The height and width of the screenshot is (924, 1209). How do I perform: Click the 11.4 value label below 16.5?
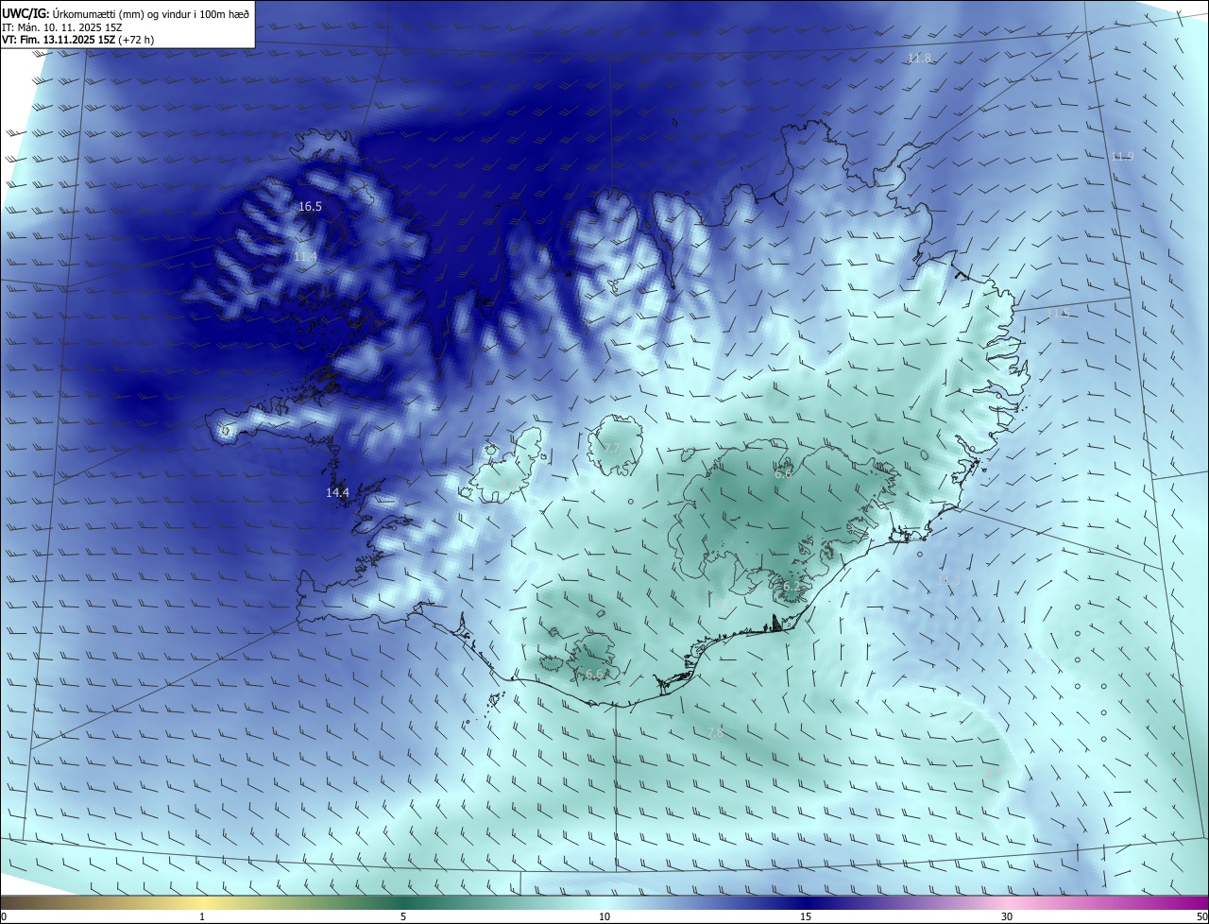click(x=305, y=256)
